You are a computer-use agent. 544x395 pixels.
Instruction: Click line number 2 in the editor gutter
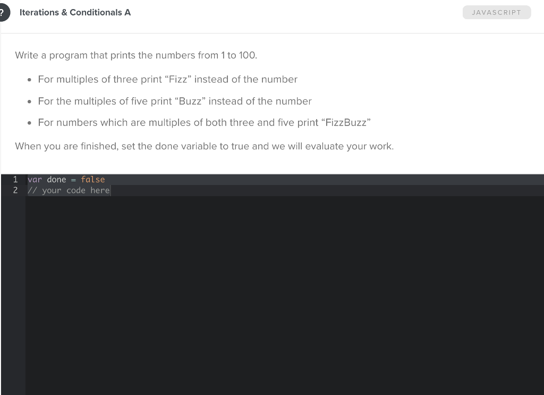tap(15, 190)
